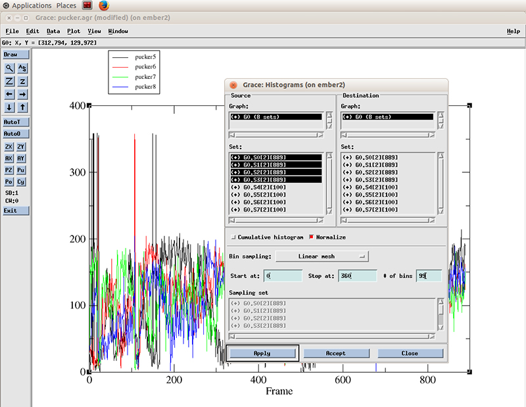The width and height of the screenshot is (526, 407).
Task: Open the Data menu
Action: coord(53,31)
